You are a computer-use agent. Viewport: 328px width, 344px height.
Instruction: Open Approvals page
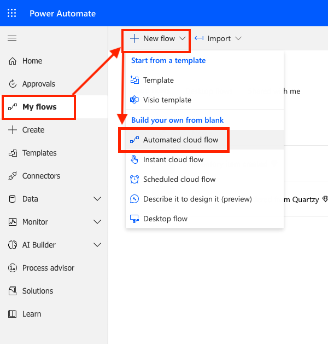click(x=54, y=84)
